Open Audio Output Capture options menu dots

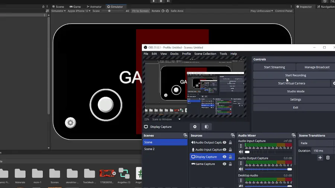[x=241, y=163]
